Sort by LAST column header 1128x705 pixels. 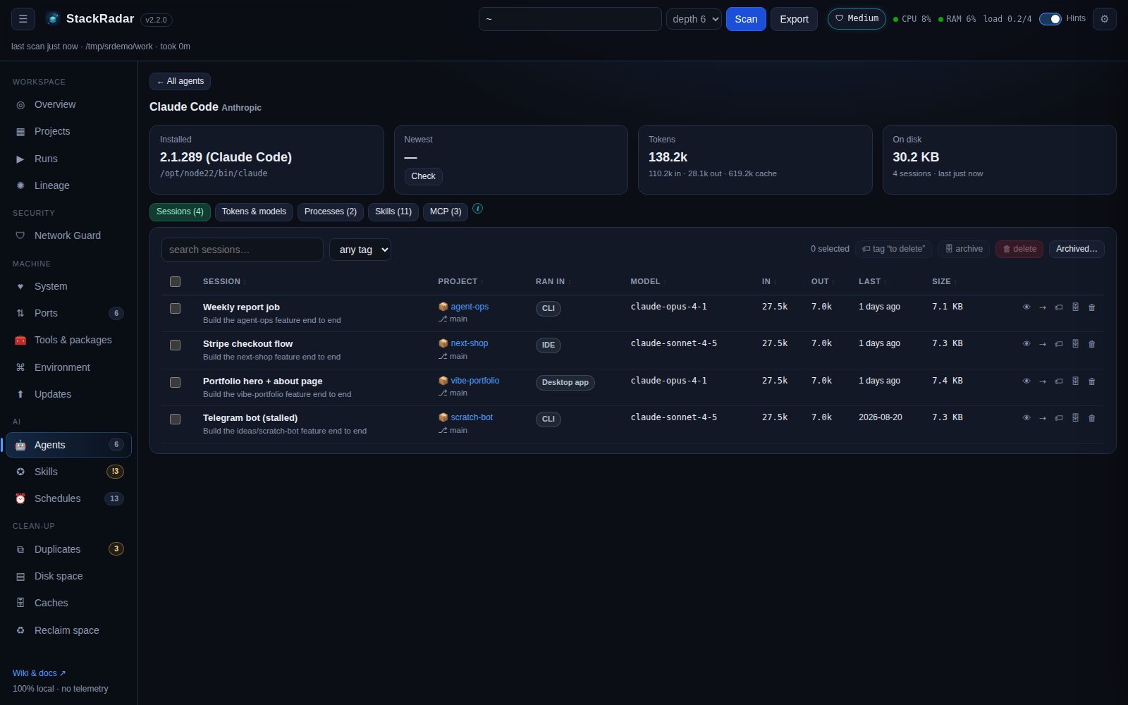(871, 281)
